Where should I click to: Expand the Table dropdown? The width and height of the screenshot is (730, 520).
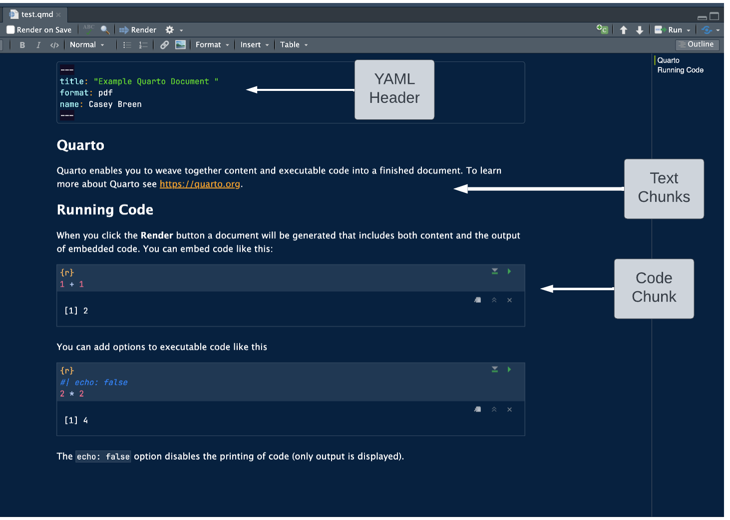[x=294, y=45]
